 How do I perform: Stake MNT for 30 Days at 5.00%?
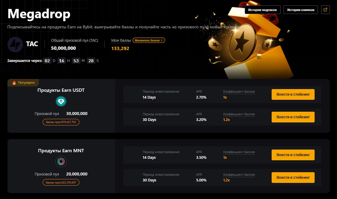point(293,178)
